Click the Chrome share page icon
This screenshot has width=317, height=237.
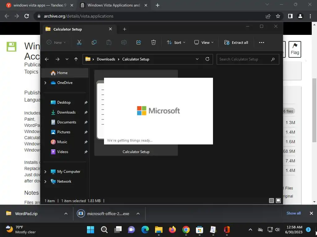click(268, 16)
